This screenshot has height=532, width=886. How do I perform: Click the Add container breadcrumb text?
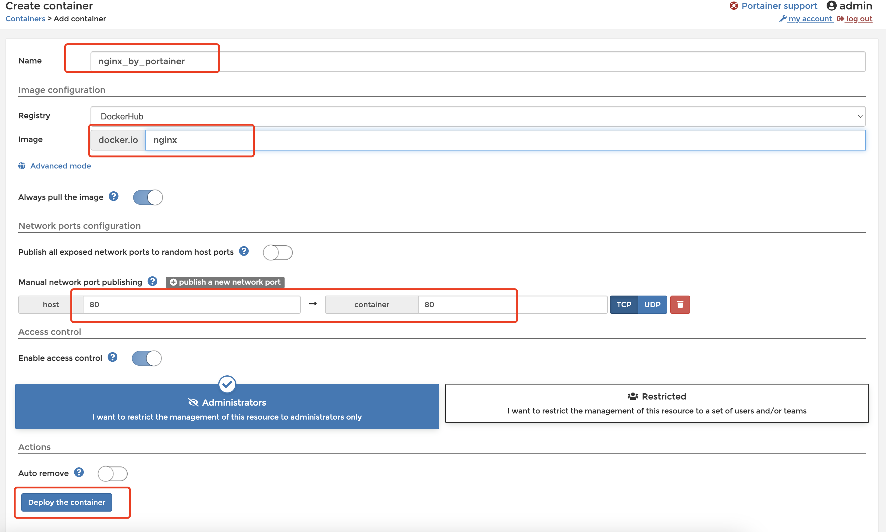pos(80,19)
